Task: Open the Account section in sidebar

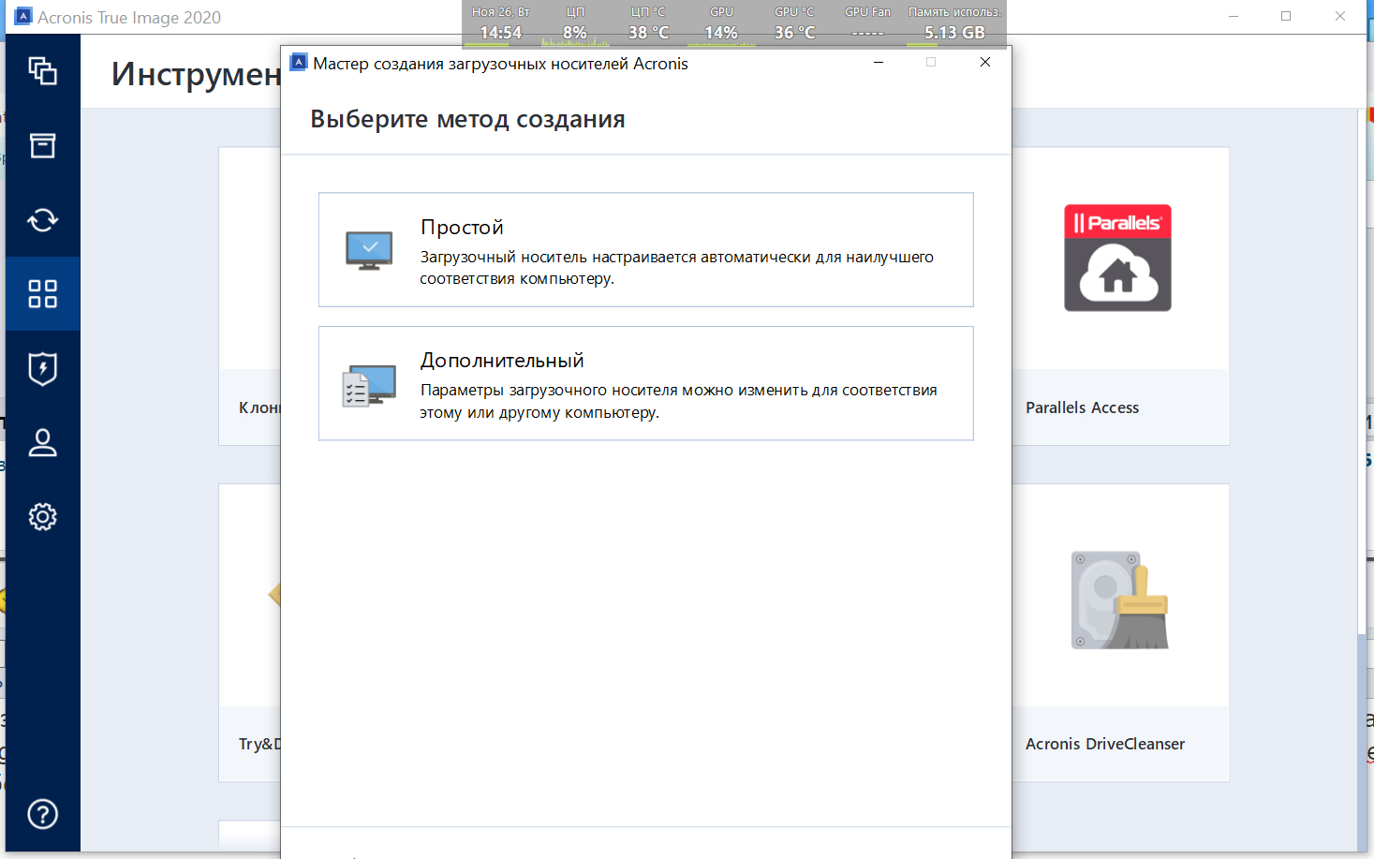Action: tap(42, 442)
